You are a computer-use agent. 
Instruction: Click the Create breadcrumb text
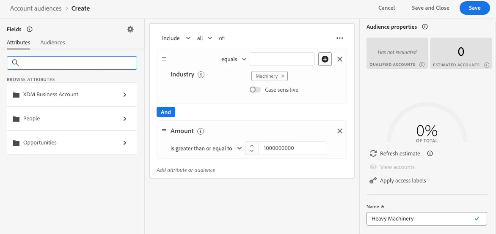(x=81, y=8)
